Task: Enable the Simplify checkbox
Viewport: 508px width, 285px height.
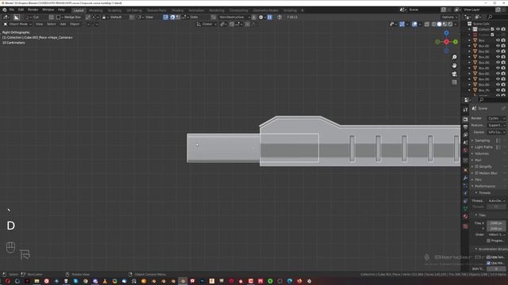Action: (x=476, y=166)
